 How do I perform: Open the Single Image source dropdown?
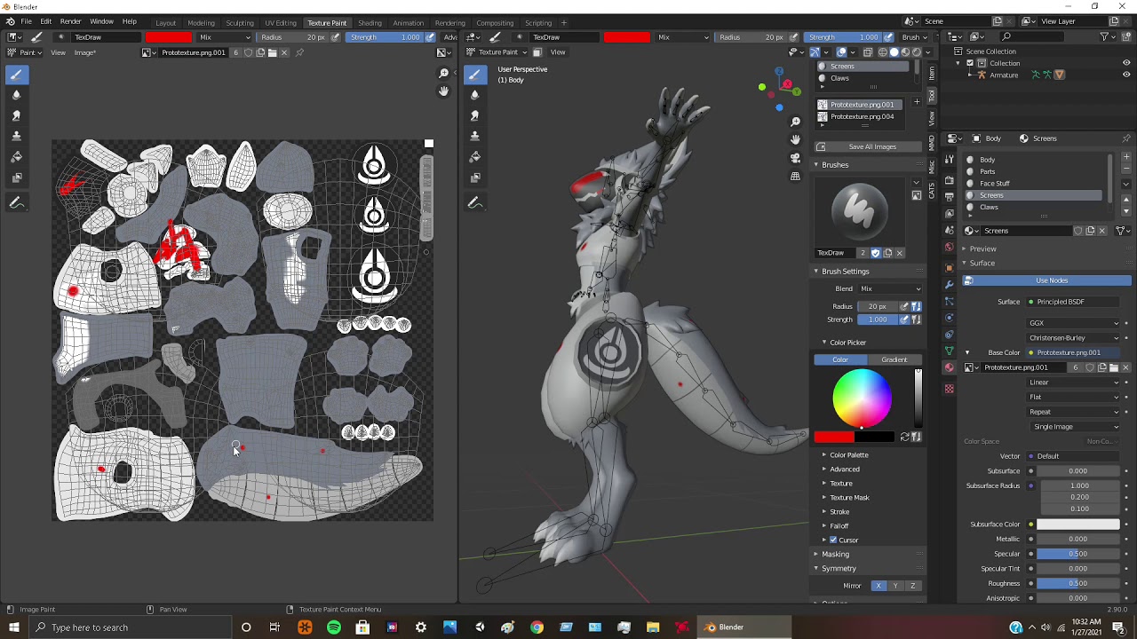1073,427
